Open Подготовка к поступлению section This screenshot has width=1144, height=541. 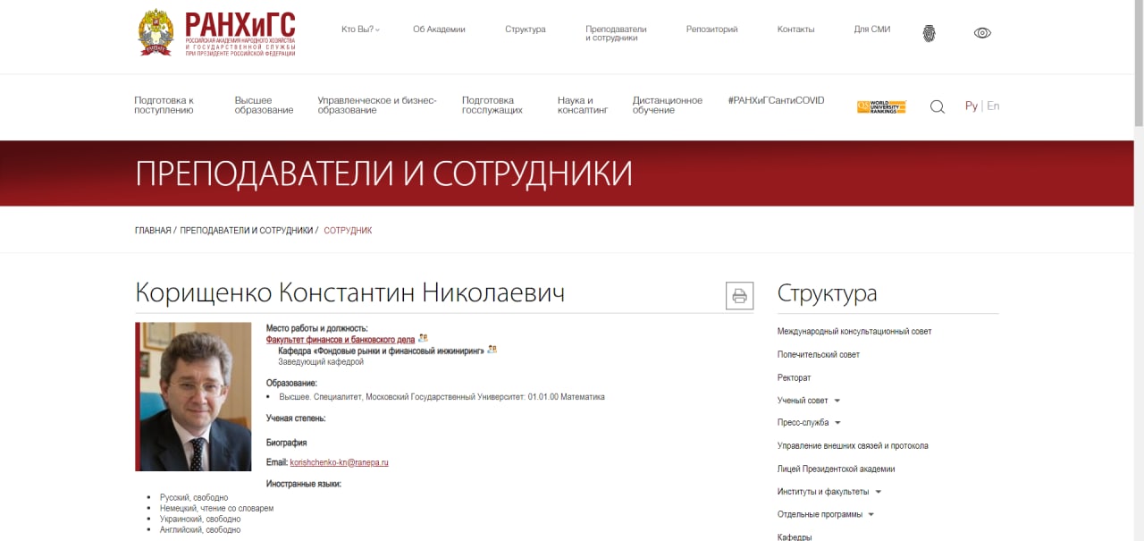164,106
